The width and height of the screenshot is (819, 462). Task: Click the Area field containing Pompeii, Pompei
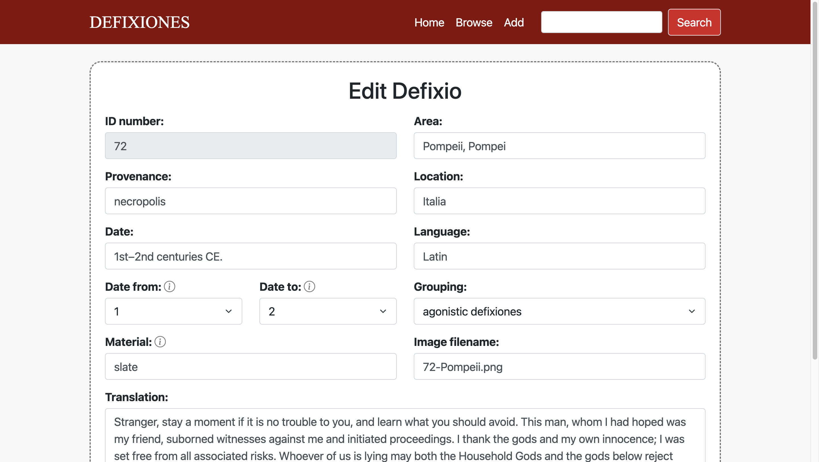tap(559, 146)
